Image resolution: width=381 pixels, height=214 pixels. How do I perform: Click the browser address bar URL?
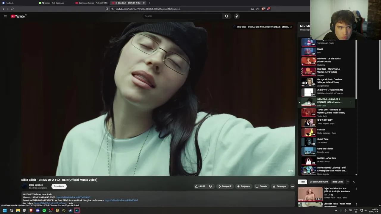point(148,9)
